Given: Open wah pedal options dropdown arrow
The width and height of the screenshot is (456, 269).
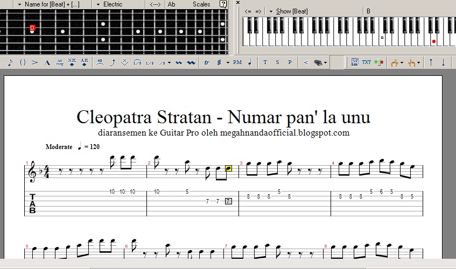Looking at the screenshot, I should pyautogui.click(x=325, y=62).
